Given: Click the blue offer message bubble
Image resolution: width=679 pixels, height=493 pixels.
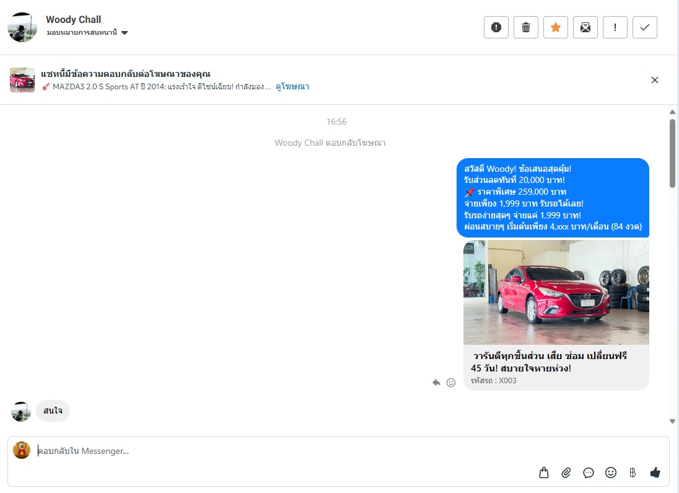Looking at the screenshot, I should [553, 198].
